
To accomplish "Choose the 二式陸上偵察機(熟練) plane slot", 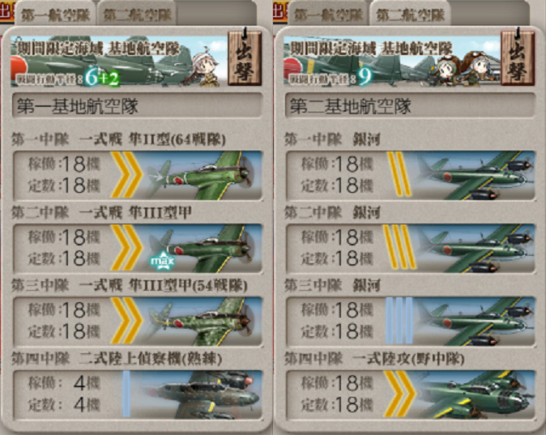I will point(138,394).
